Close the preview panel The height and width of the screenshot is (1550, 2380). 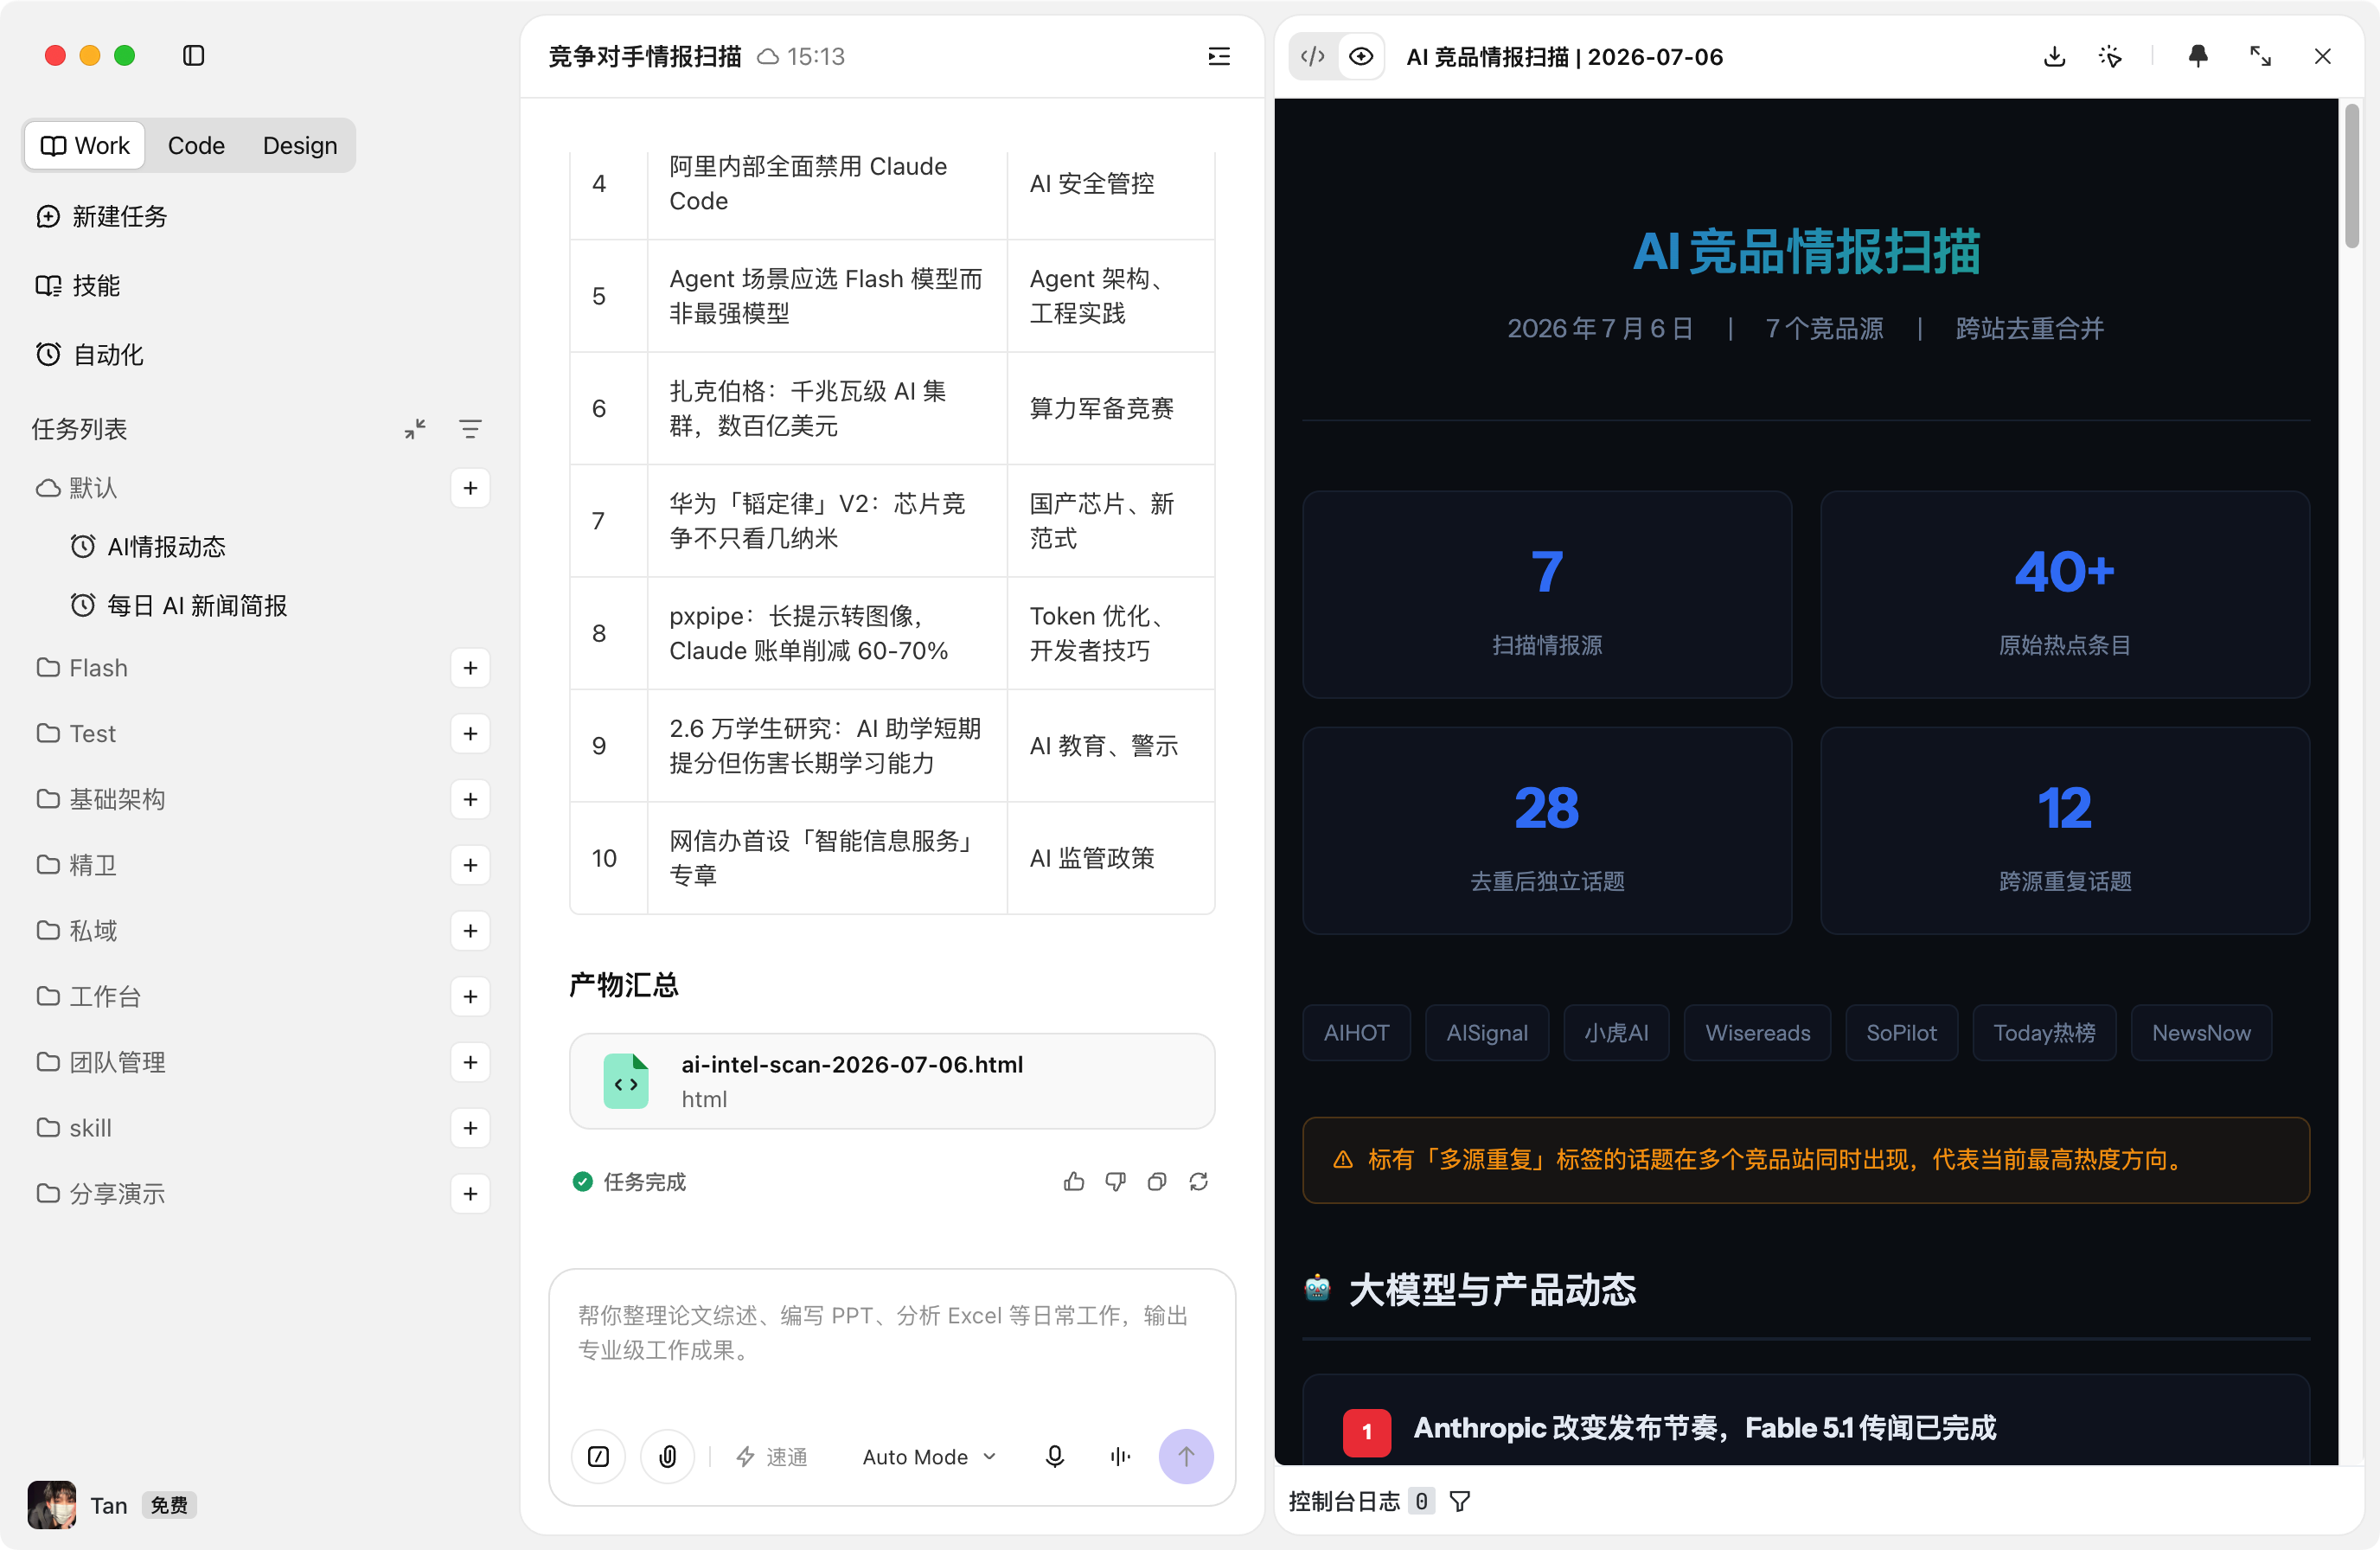(x=2322, y=57)
